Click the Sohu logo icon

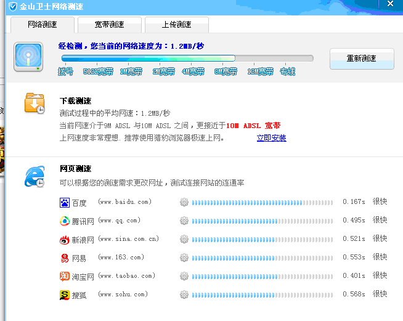pos(65,295)
